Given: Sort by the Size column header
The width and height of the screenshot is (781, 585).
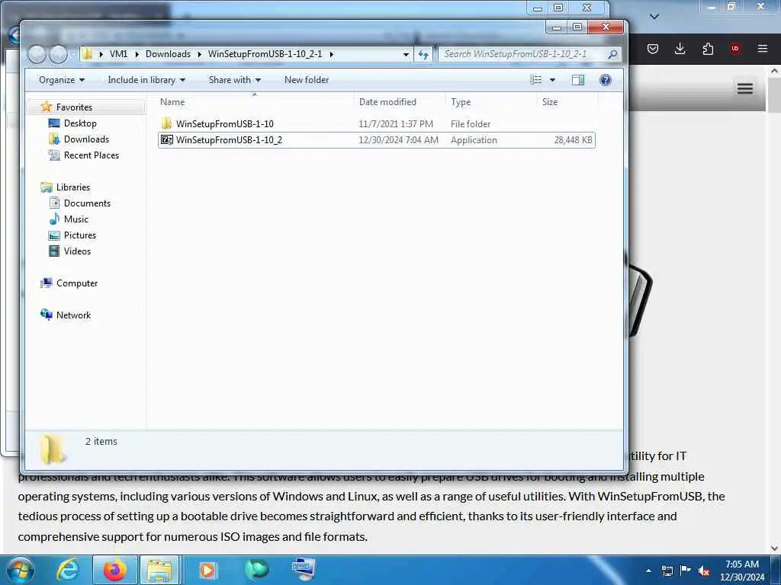Looking at the screenshot, I should (567, 102).
